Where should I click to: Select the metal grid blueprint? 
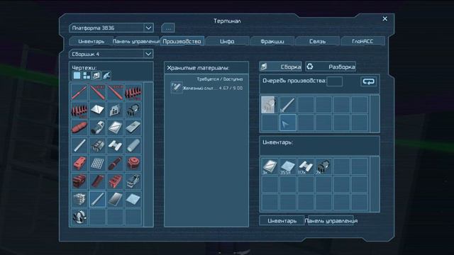pyautogui.click(x=97, y=164)
